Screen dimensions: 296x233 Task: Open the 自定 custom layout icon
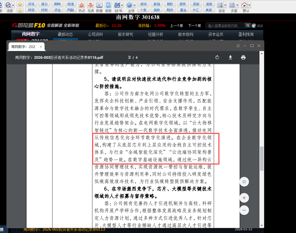[x=220, y=5]
